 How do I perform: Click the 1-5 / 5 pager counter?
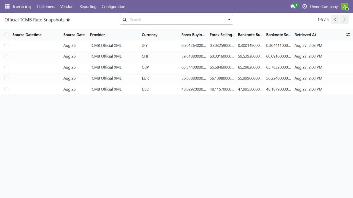pos(323,20)
